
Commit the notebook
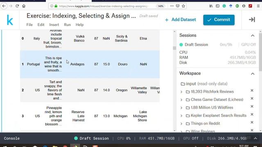tap(219, 20)
